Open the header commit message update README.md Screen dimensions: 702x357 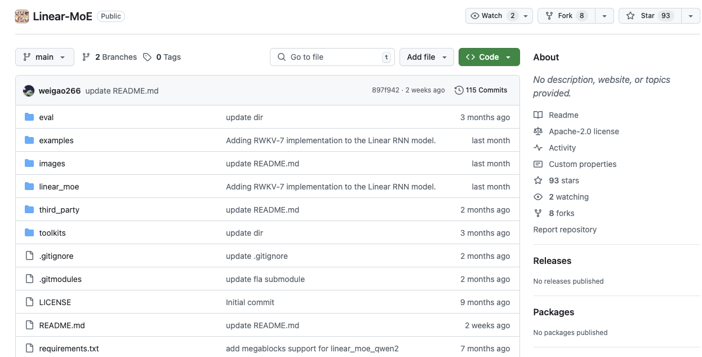click(122, 91)
